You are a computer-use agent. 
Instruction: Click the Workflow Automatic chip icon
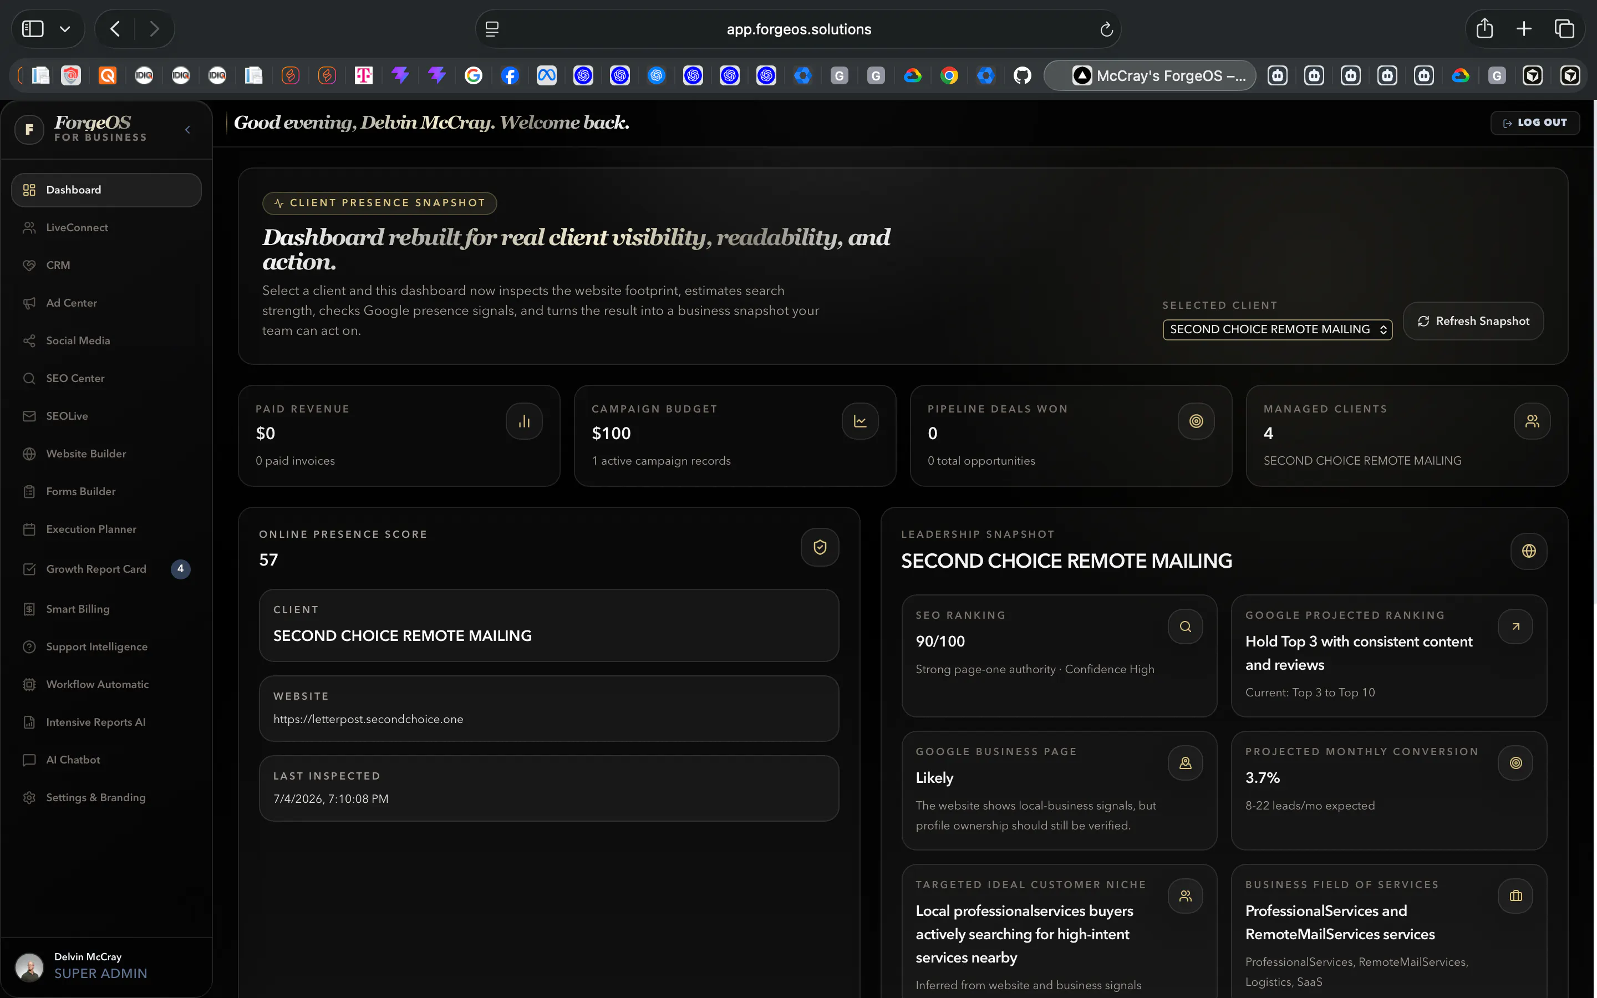(x=29, y=685)
